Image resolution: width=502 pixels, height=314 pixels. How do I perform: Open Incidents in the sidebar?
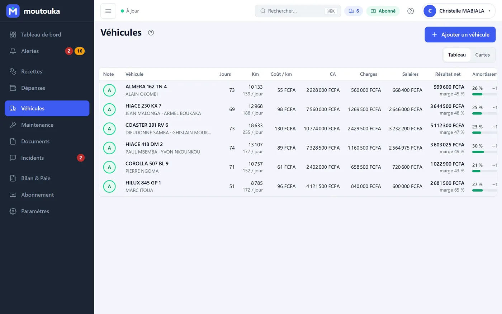[x=47, y=158]
